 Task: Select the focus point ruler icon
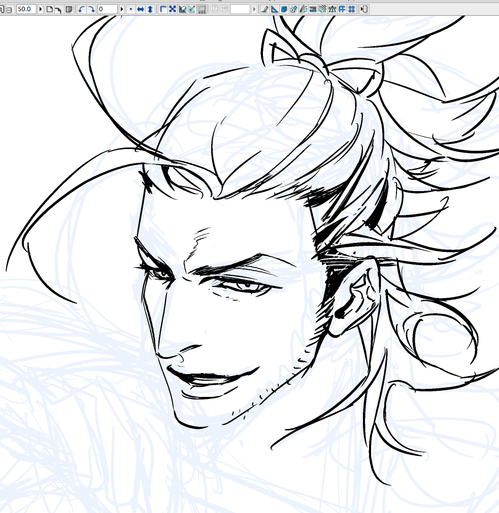294,9
